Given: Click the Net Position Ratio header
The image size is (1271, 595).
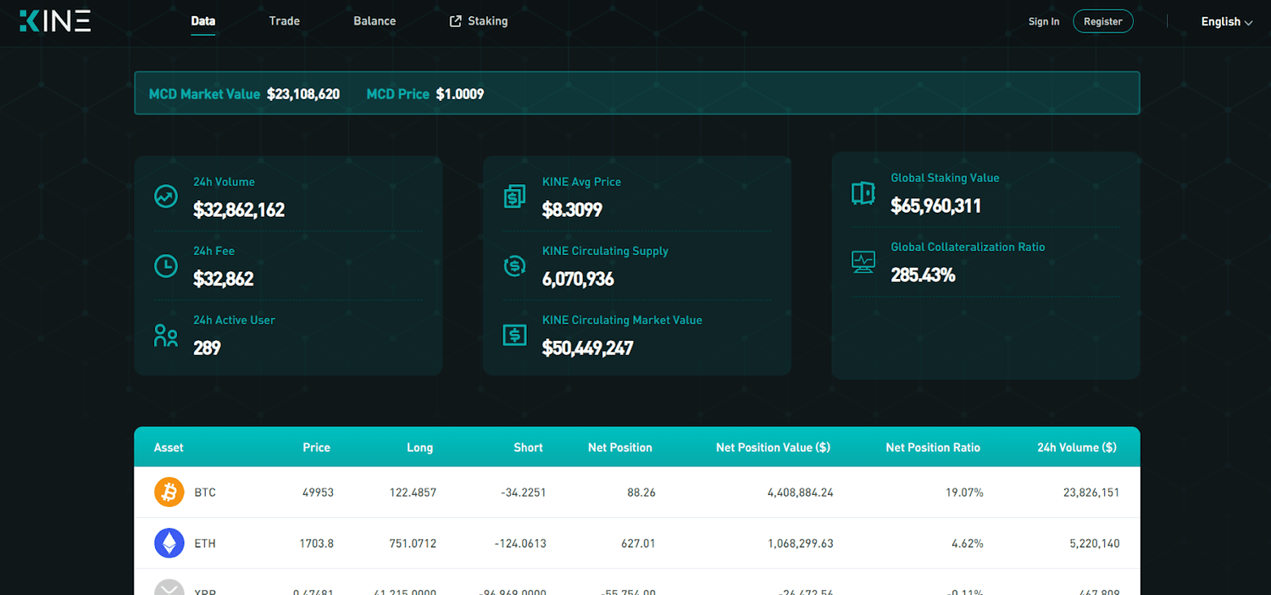Looking at the screenshot, I should [x=933, y=448].
